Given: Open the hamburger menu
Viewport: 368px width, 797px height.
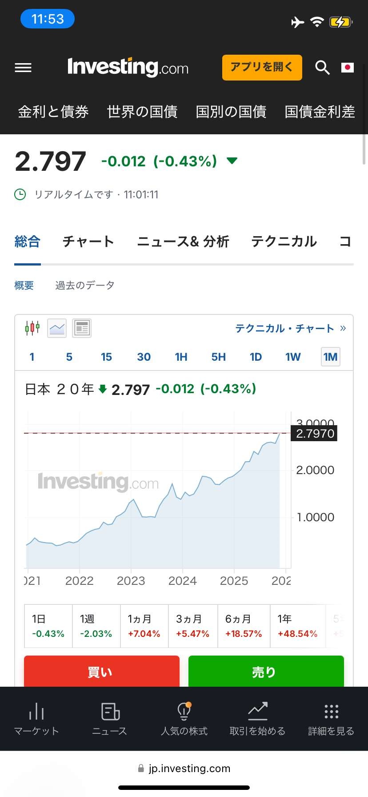Looking at the screenshot, I should 23,68.
